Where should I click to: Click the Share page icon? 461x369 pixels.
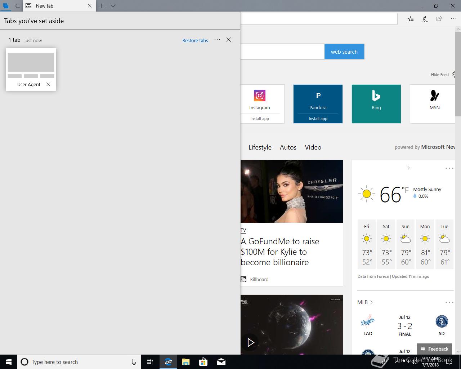pyautogui.click(x=439, y=19)
